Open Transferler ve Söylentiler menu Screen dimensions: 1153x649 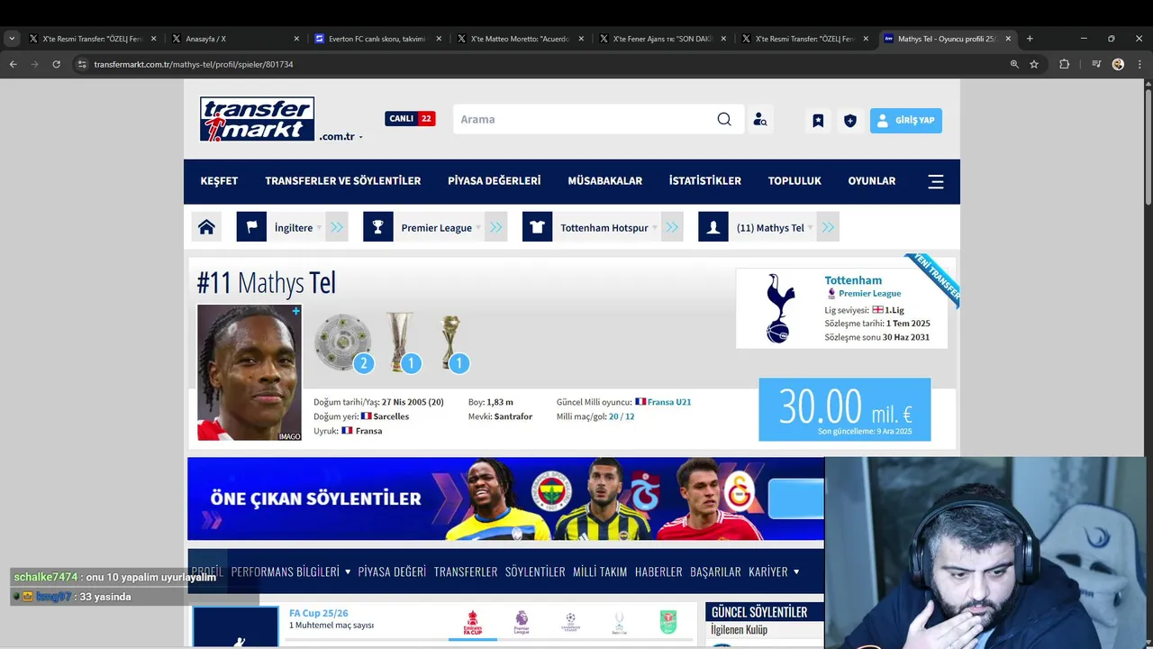pyautogui.click(x=342, y=181)
